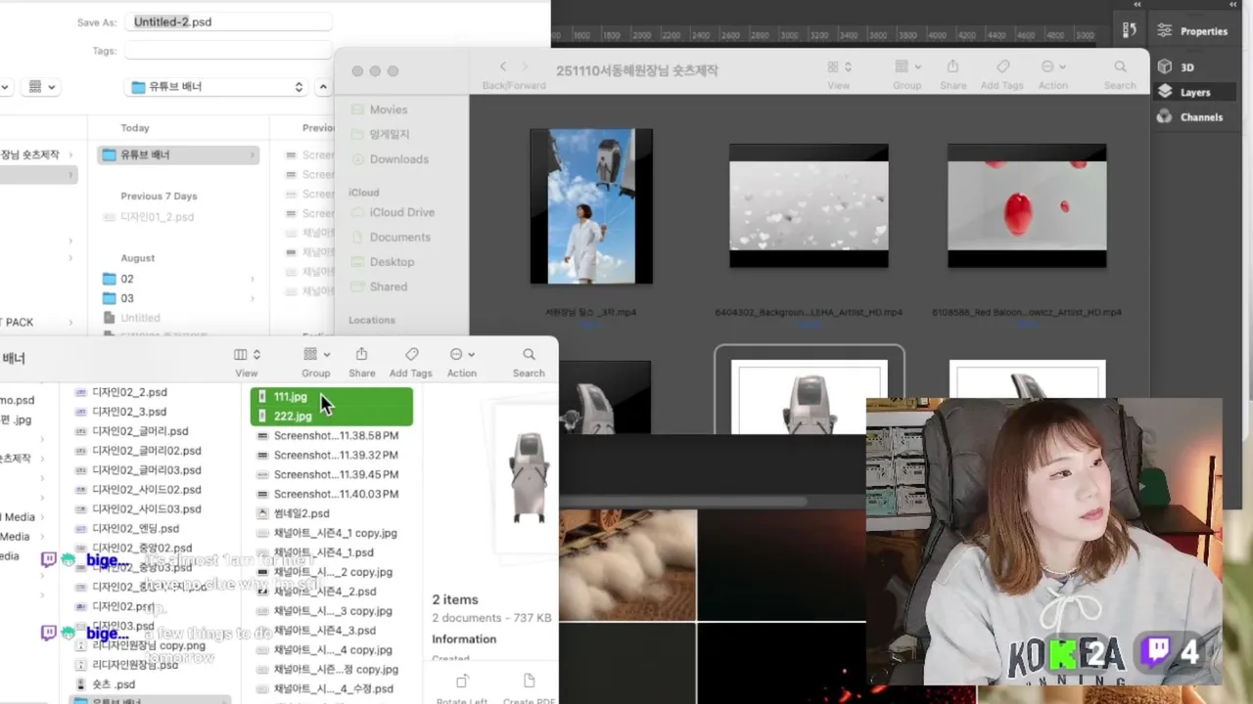Click Add Tags icon in 유튜브 배너 Finder toolbar

(x=411, y=355)
